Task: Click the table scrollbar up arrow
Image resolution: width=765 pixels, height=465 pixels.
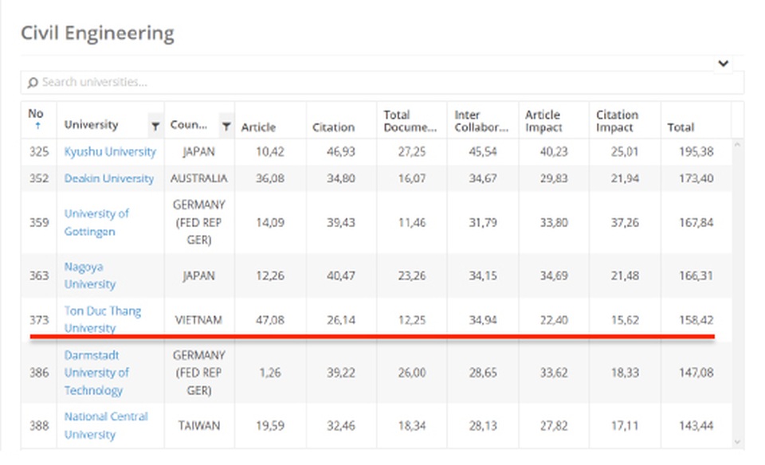Action: point(737,145)
